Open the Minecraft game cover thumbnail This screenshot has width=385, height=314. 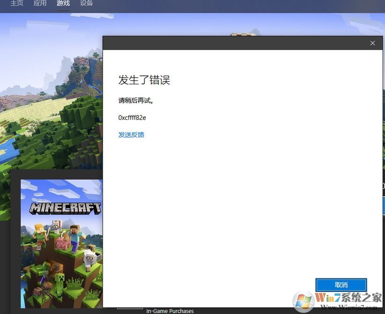(61, 243)
